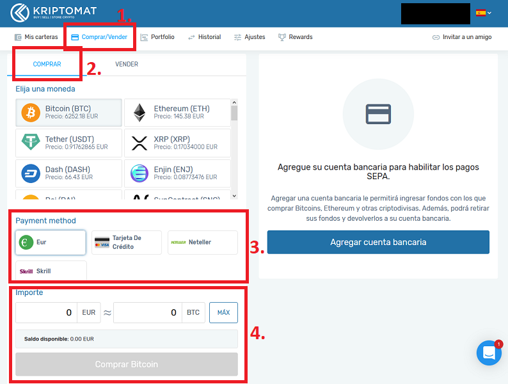Click the invite link chain icon
Screen dimensions: 508x384
coord(436,37)
